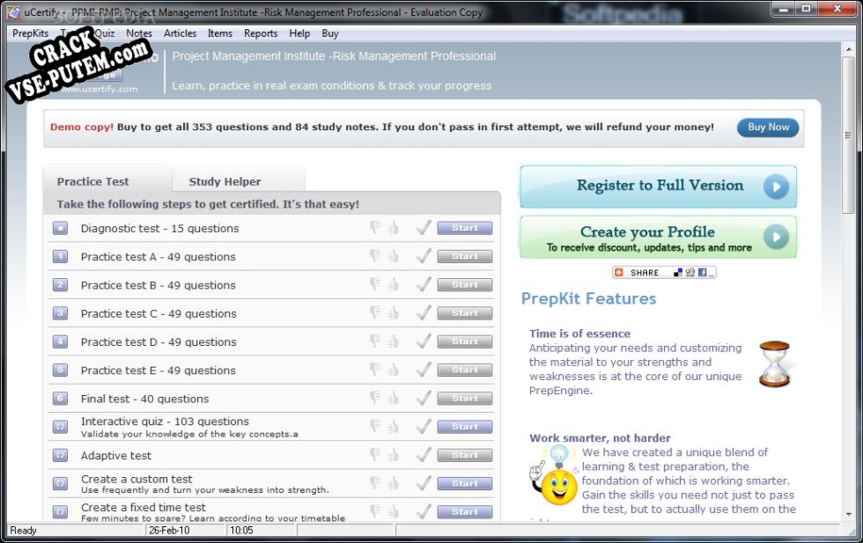This screenshot has width=863, height=543.
Task: Click the Facebook share icon
Action: pos(703,272)
